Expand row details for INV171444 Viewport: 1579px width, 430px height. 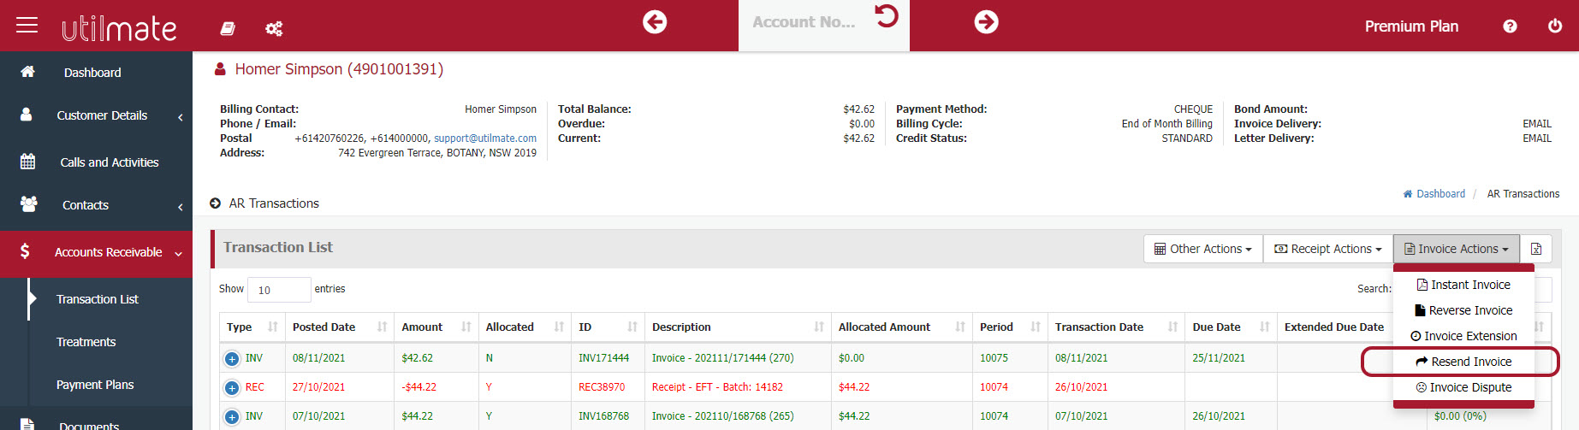point(232,359)
